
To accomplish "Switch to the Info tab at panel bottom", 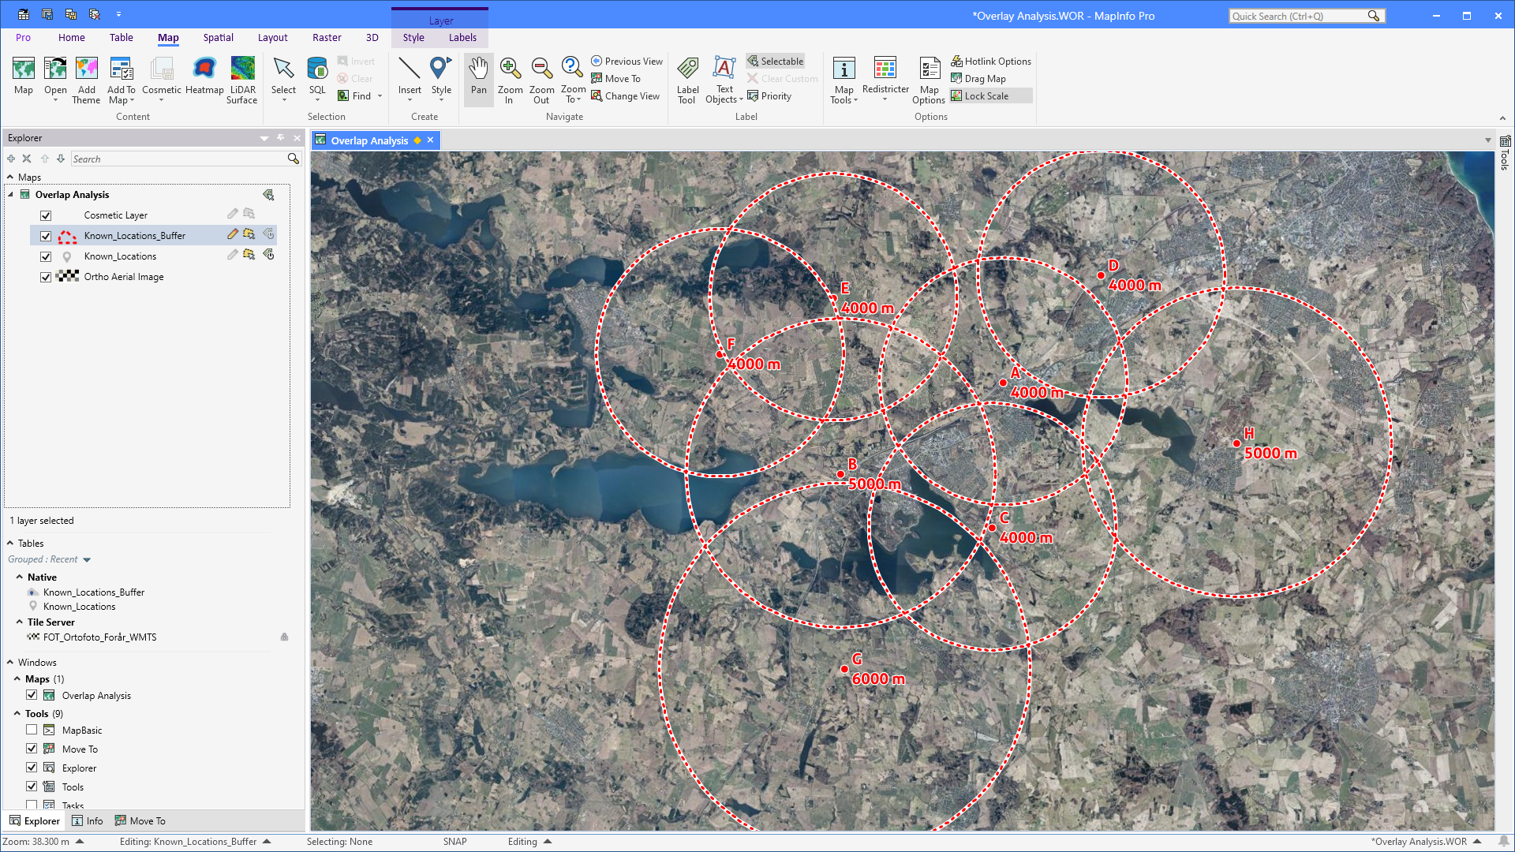I will click(88, 820).
